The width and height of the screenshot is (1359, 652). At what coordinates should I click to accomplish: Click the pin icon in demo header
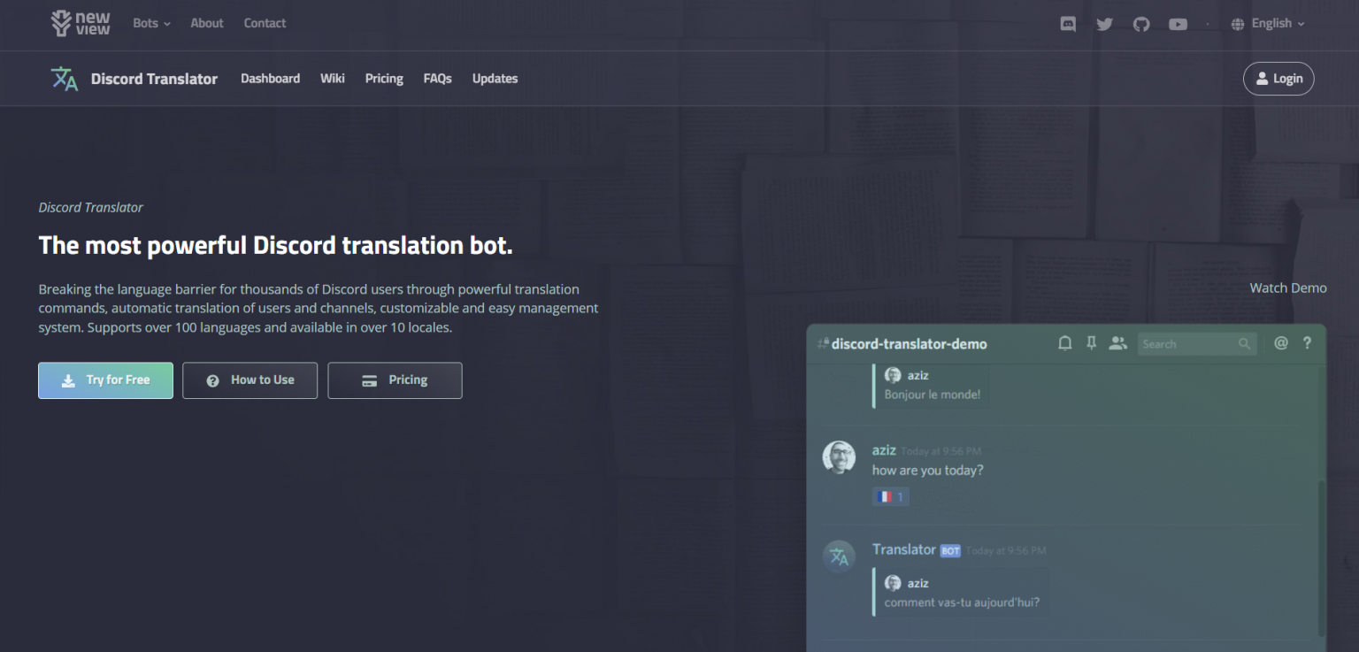1092,343
